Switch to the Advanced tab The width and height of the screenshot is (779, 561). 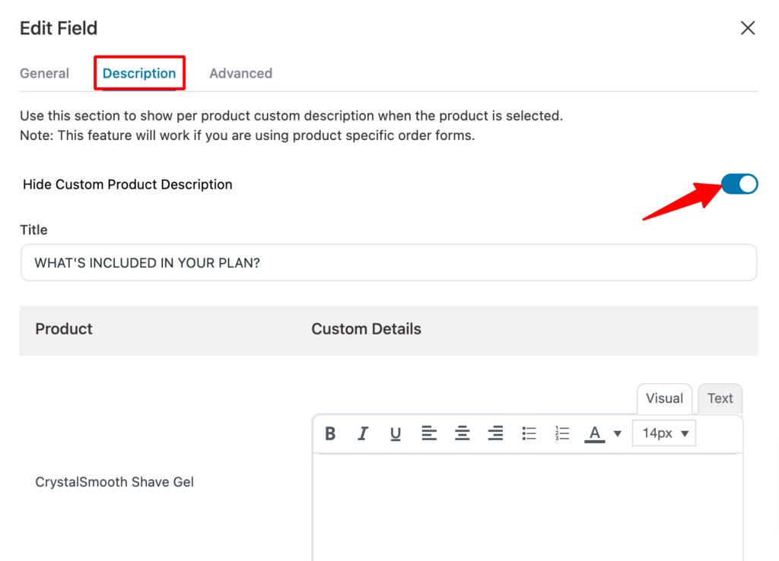240,74
